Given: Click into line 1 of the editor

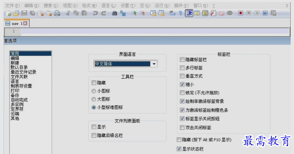Looking at the screenshot, I should click(155, 31).
